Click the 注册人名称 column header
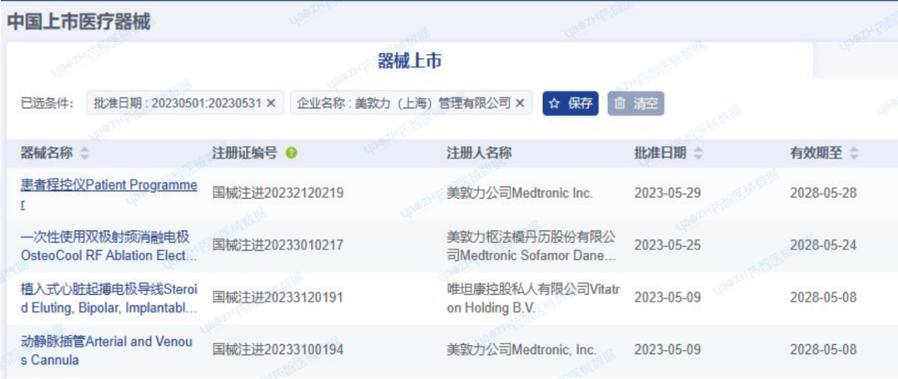The width and height of the screenshot is (898, 379). 479,154
